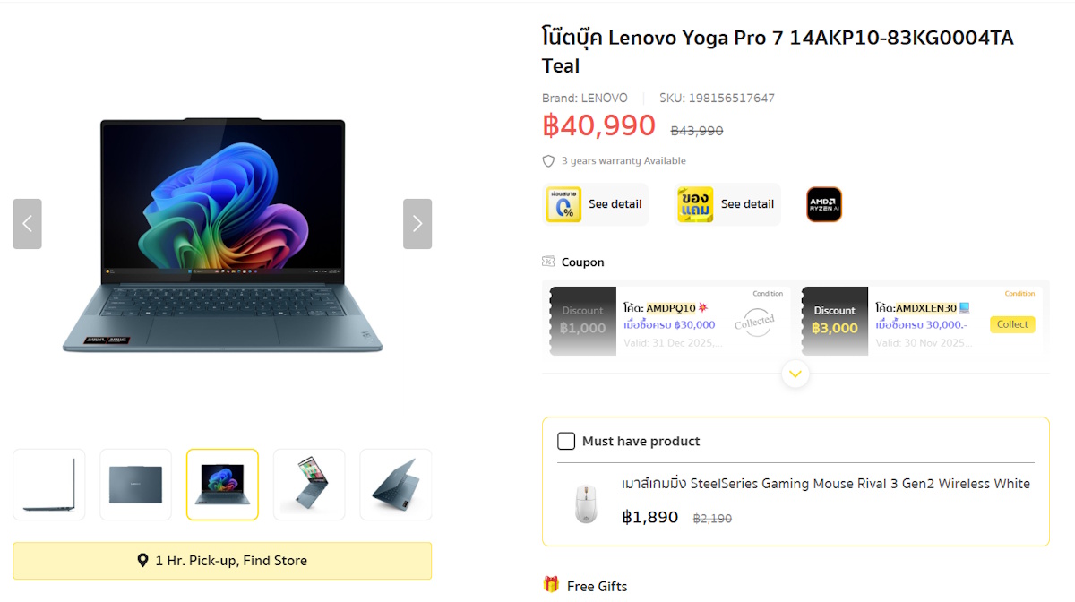Click the previous image arrow
This screenshot has height=602, width=1075.
coord(27,224)
